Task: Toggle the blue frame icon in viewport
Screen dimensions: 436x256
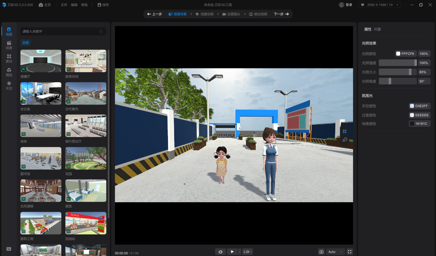Action: click(x=345, y=131)
